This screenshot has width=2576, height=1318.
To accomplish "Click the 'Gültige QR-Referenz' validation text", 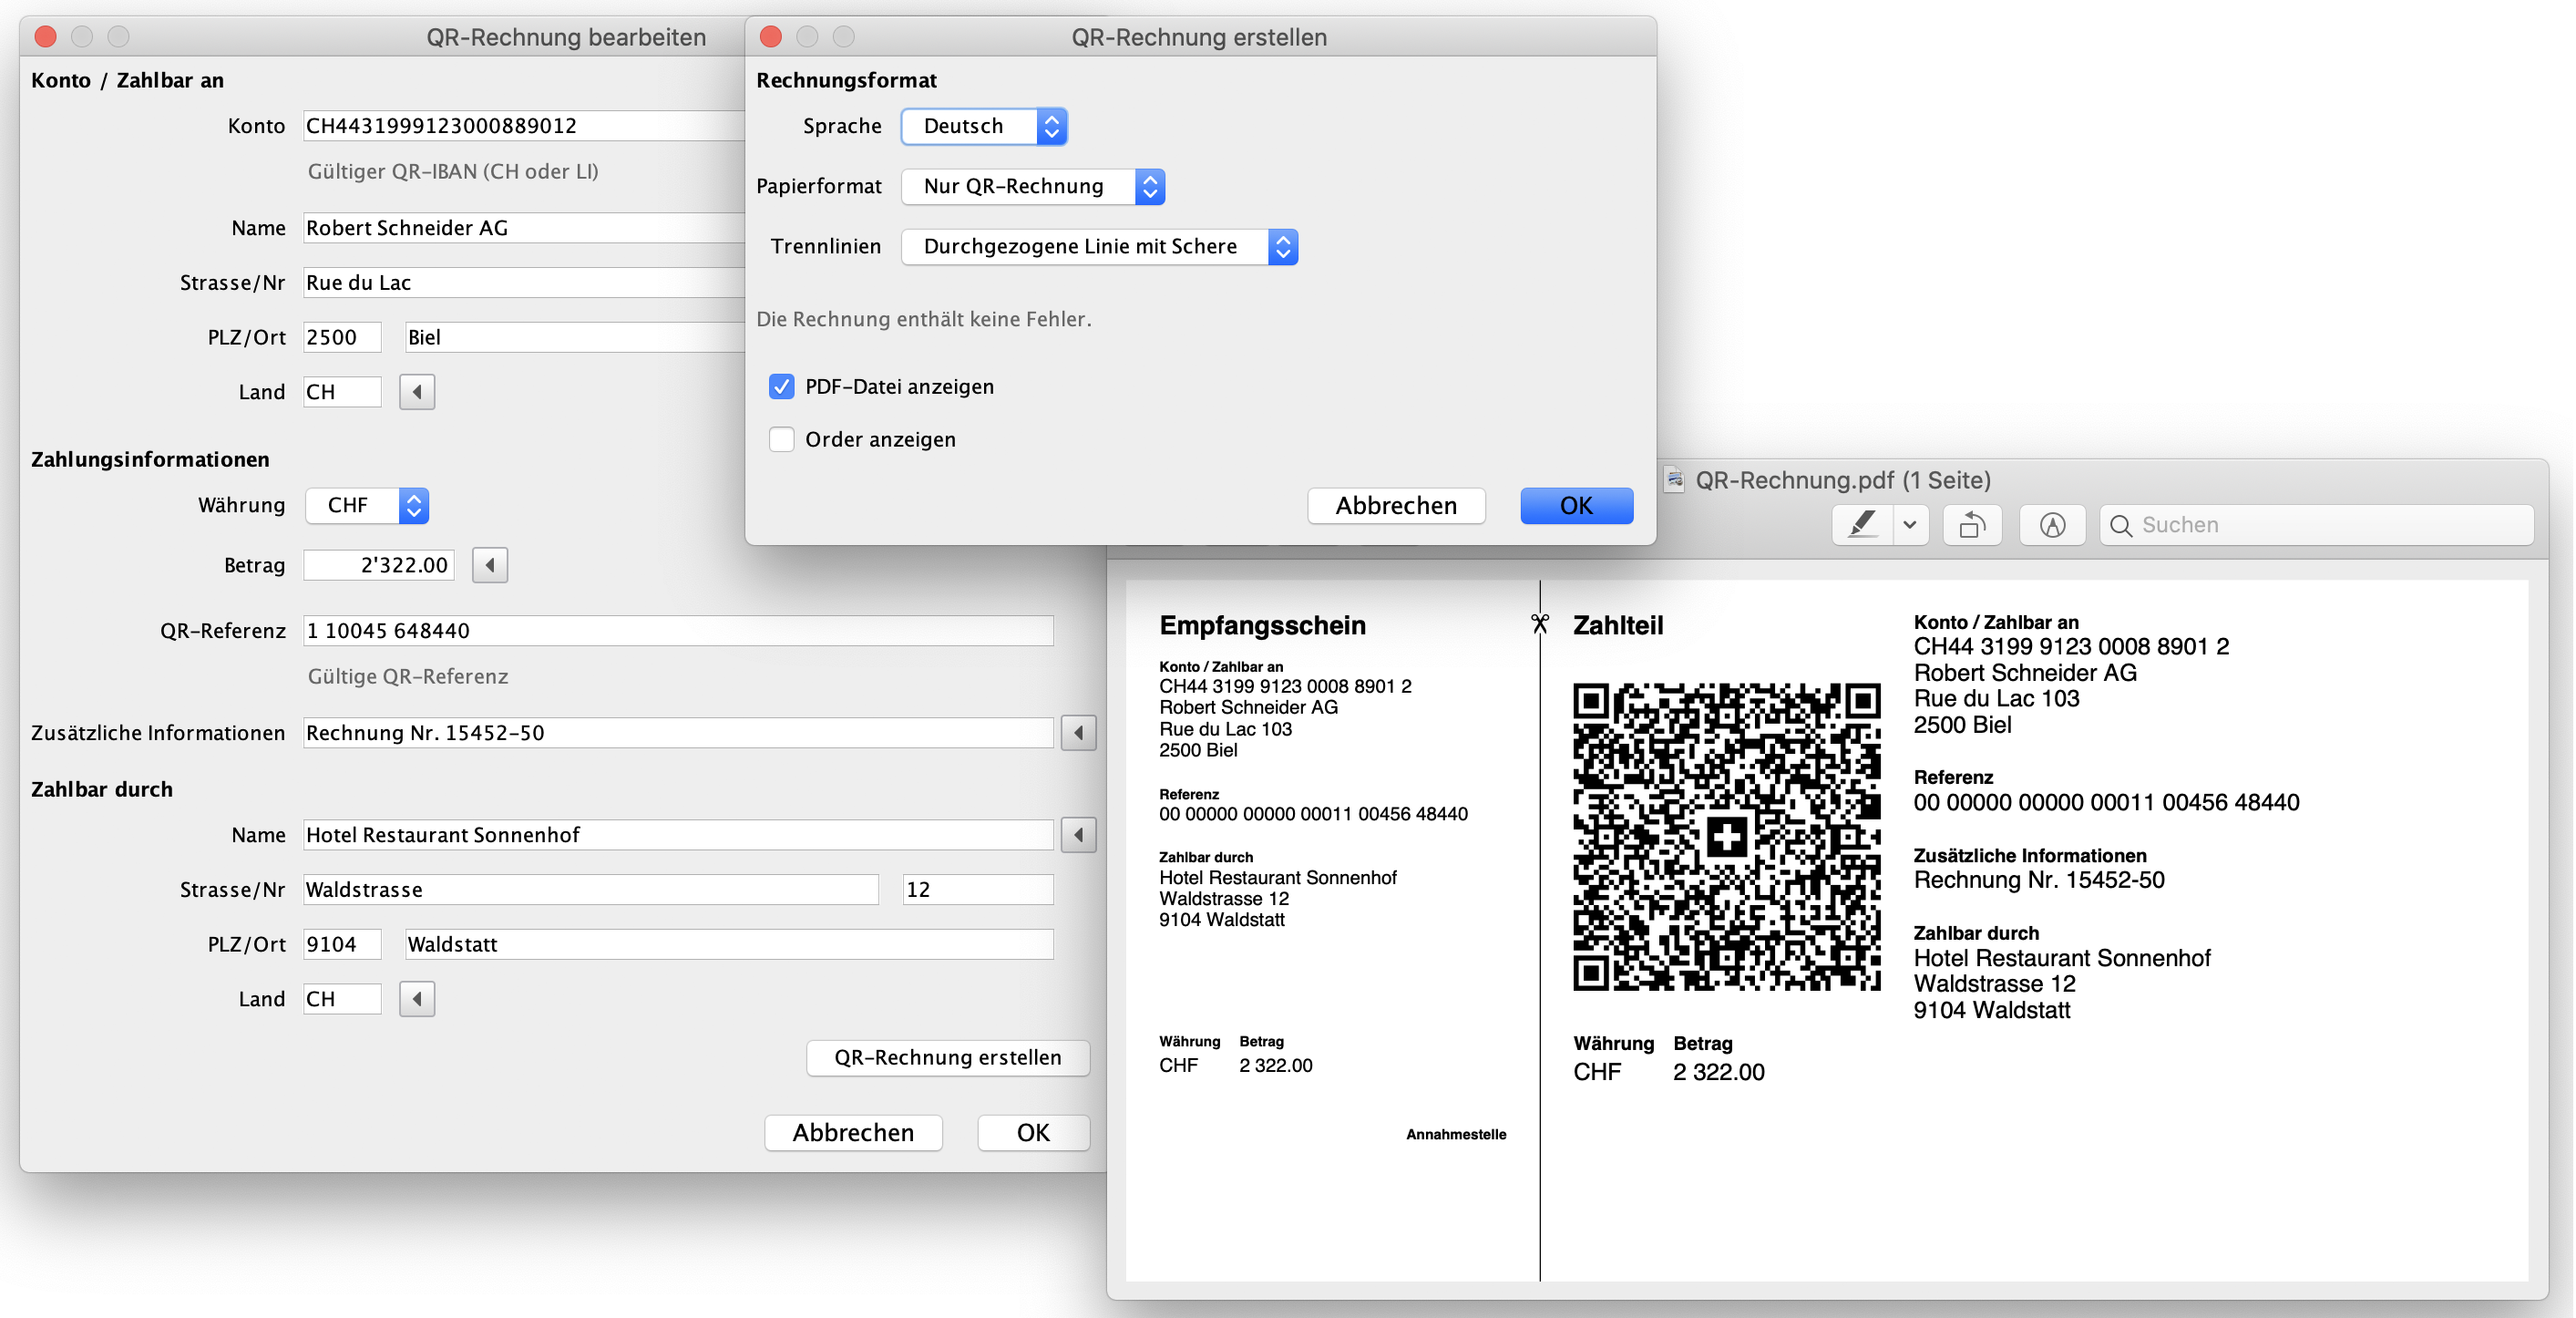I will pyautogui.click(x=408, y=677).
